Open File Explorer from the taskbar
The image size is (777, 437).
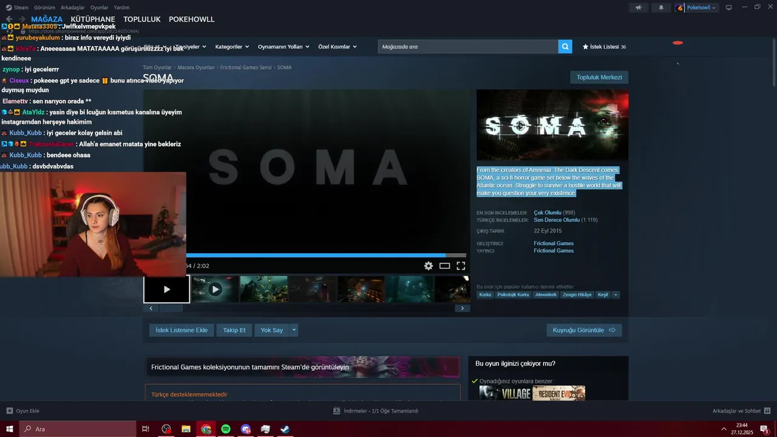(186, 429)
